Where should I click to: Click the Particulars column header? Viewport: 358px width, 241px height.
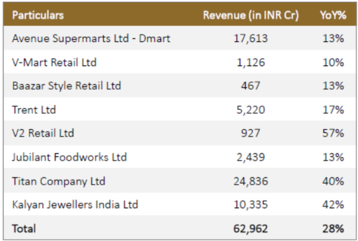[38, 16]
